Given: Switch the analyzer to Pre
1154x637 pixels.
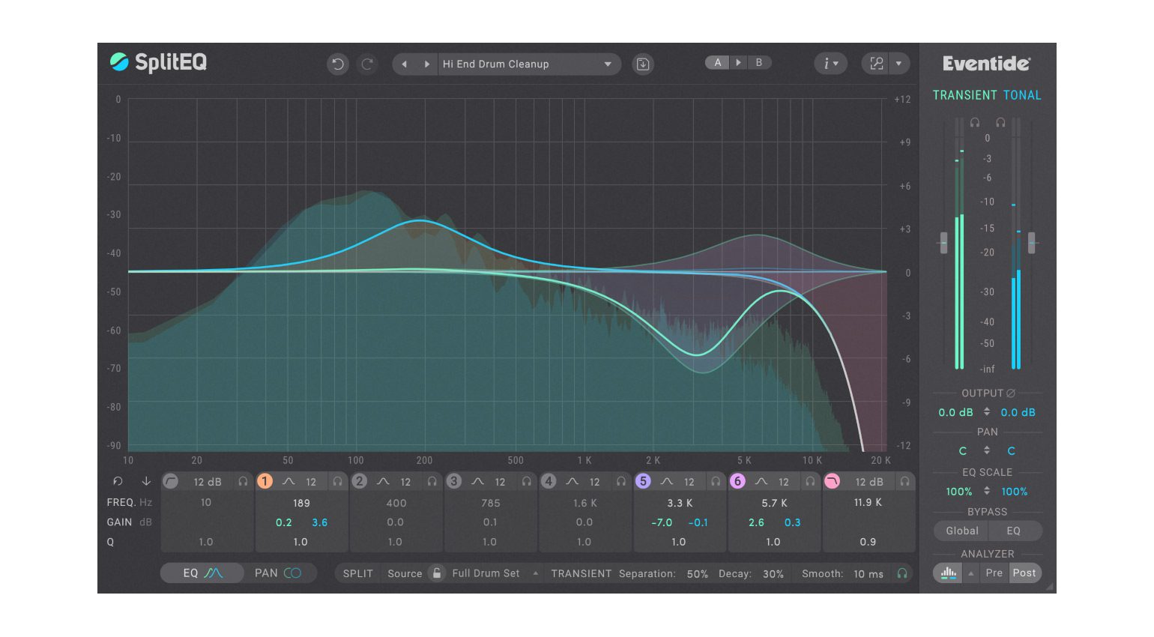Looking at the screenshot, I should tap(994, 573).
